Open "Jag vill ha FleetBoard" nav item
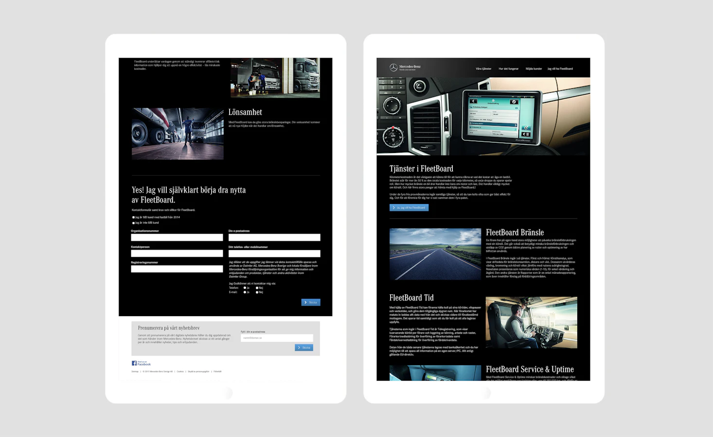 560,69
